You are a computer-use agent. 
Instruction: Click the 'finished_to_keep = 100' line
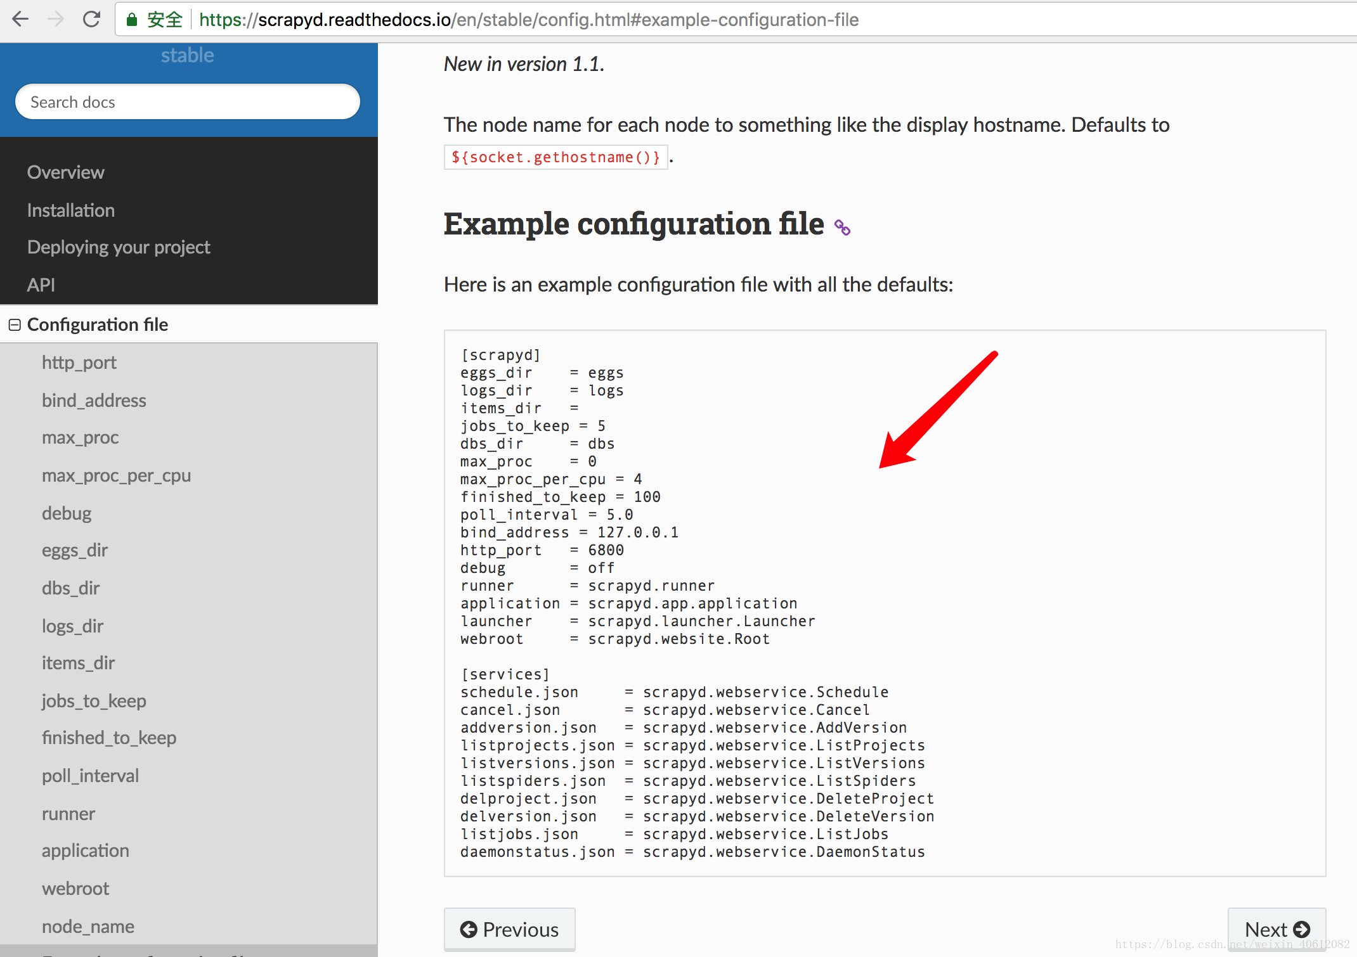point(561,497)
